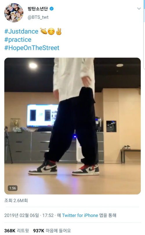
Task: Expand the tweet options chevron
Action: pyautogui.click(x=139, y=8)
